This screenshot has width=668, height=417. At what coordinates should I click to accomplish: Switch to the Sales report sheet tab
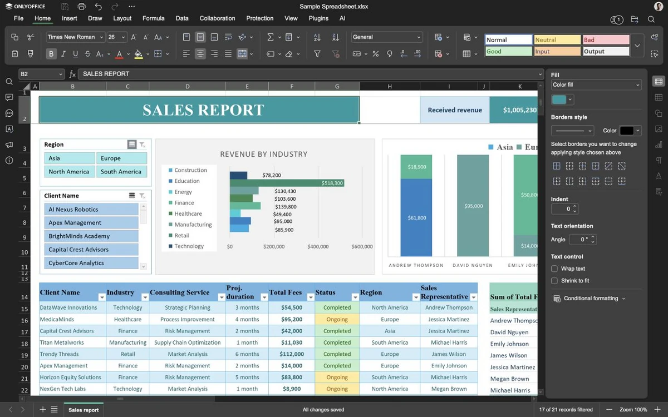[83, 410]
